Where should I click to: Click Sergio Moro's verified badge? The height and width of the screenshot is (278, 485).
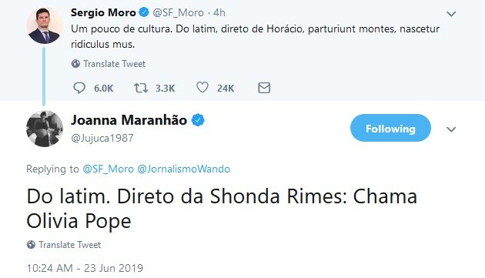click(144, 12)
